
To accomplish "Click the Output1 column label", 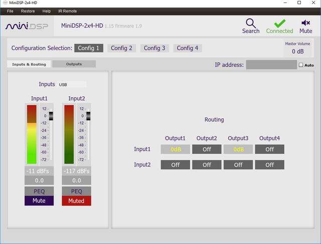I will (175, 138).
